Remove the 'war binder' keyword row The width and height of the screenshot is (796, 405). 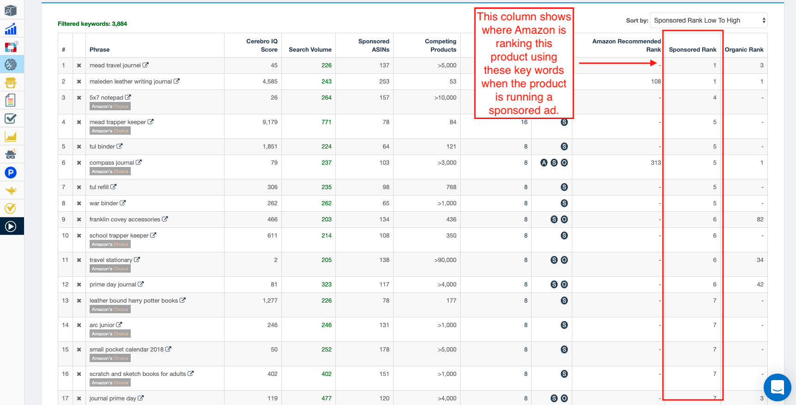pos(79,203)
